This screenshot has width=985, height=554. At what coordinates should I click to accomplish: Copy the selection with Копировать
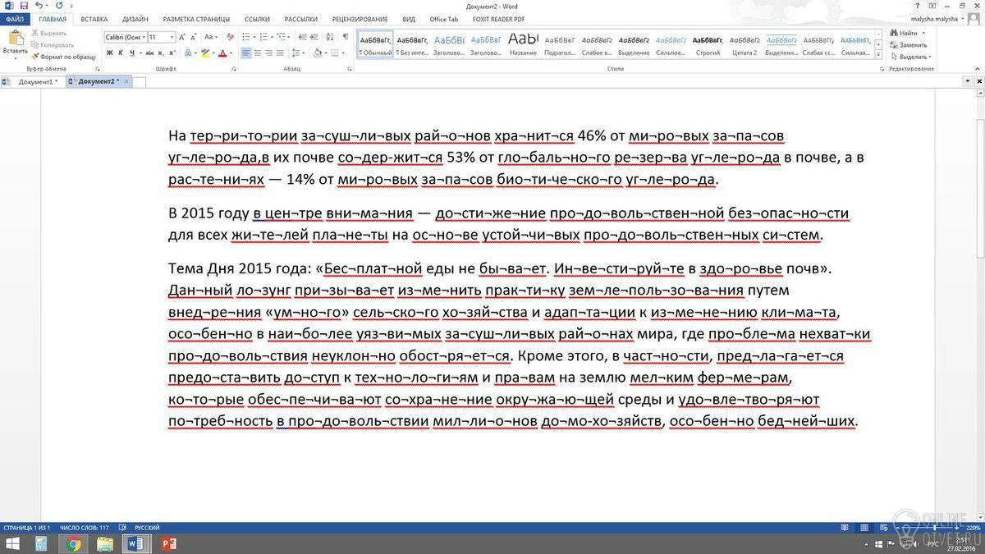(54, 45)
